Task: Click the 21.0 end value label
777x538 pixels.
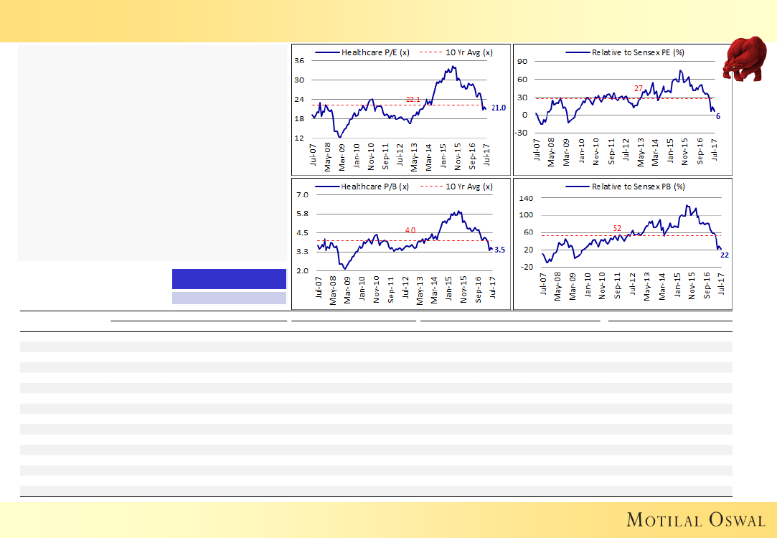Action: tap(499, 108)
